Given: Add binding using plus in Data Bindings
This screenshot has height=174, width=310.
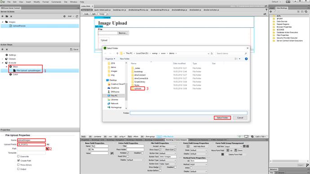Looking at the screenshot, I should [x=271, y=12].
